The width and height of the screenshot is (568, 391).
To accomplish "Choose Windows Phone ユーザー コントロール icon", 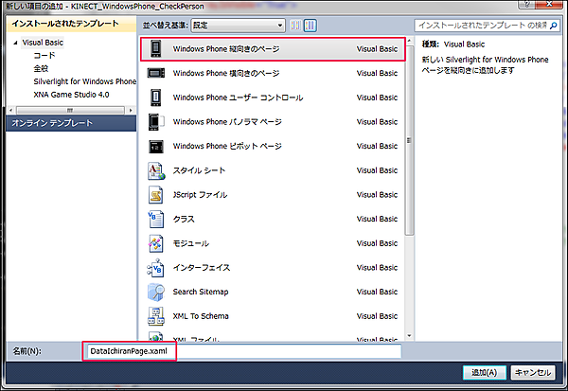I will pos(156,98).
